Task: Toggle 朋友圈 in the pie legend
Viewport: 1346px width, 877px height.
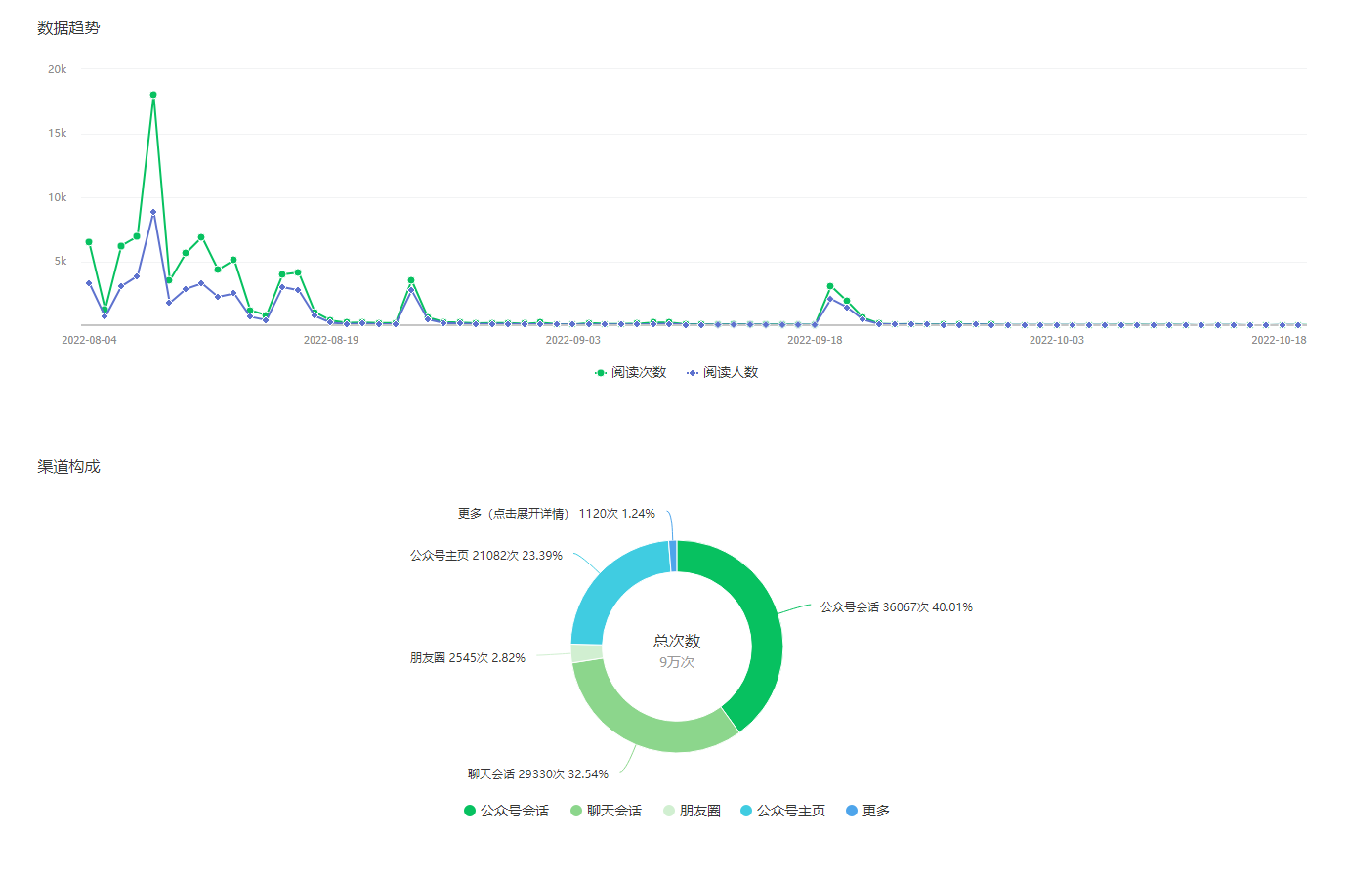Action: 692,811
